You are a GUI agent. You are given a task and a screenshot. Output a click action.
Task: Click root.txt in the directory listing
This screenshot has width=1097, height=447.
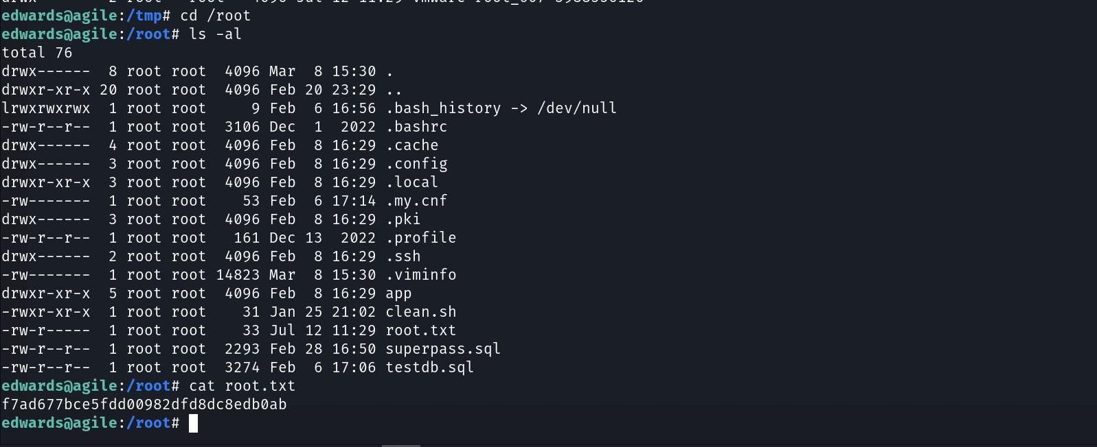421,330
